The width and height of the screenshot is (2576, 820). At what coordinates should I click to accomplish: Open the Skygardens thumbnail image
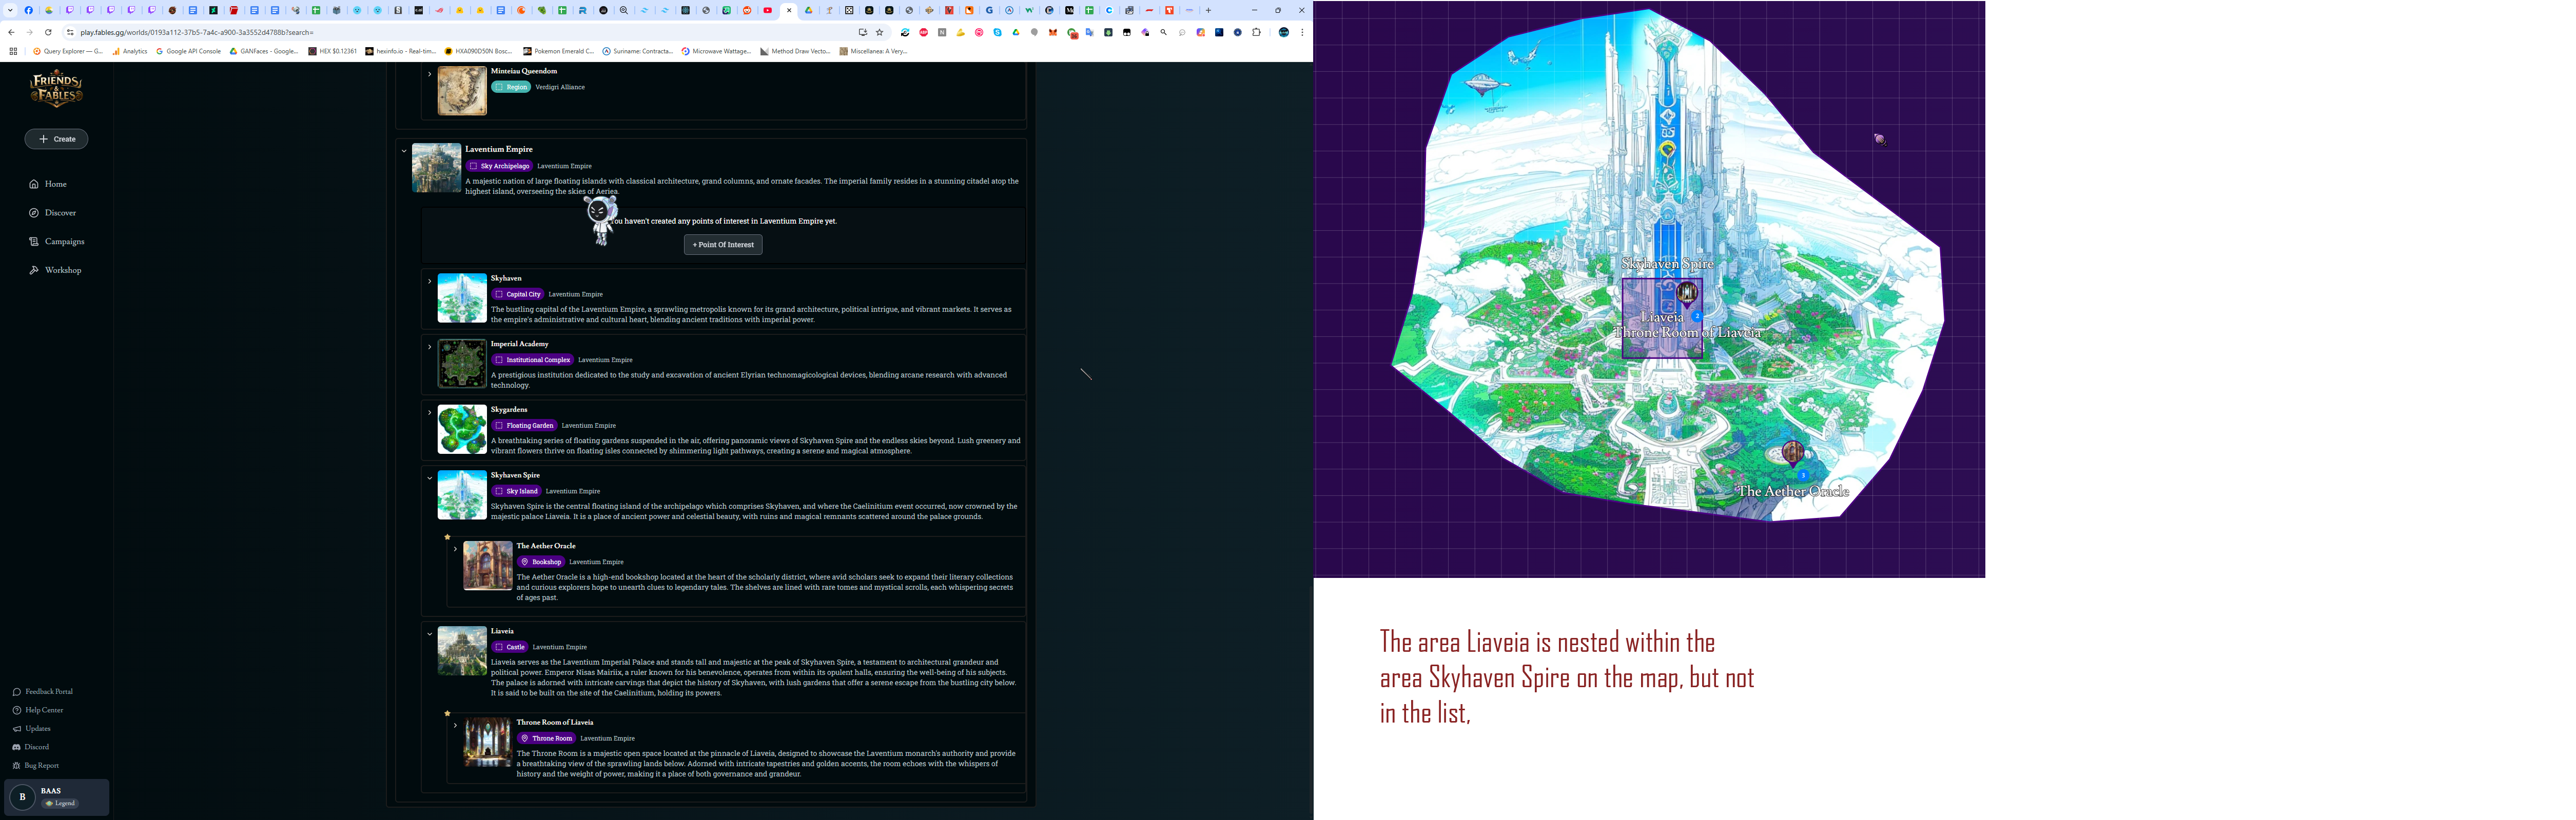point(462,429)
